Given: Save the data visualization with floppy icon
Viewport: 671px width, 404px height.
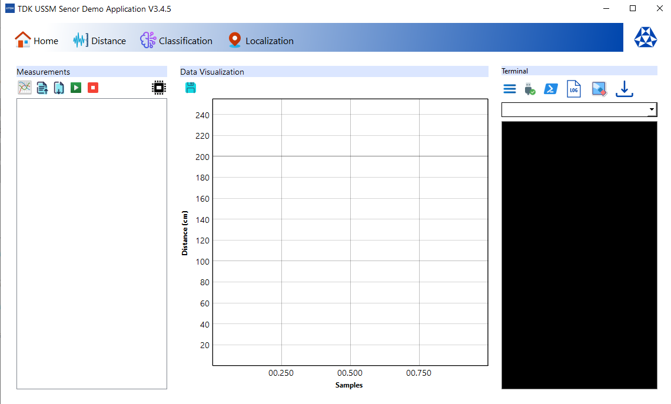Looking at the screenshot, I should click(x=191, y=88).
